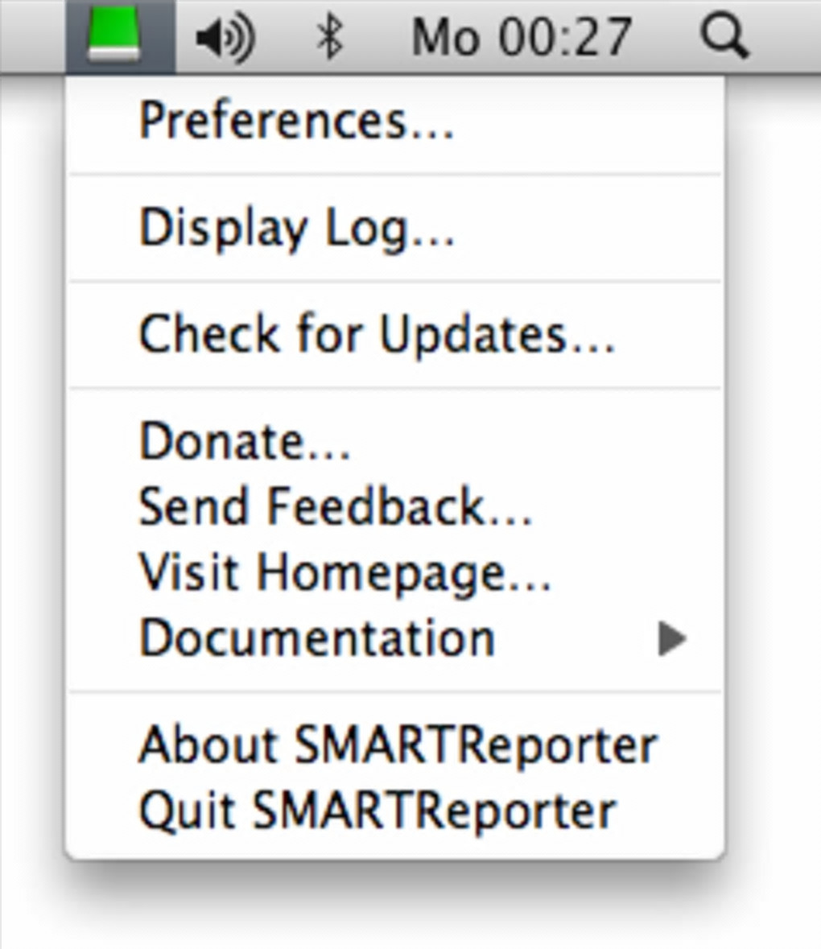Open Spotlight search magnifying glass

723,37
